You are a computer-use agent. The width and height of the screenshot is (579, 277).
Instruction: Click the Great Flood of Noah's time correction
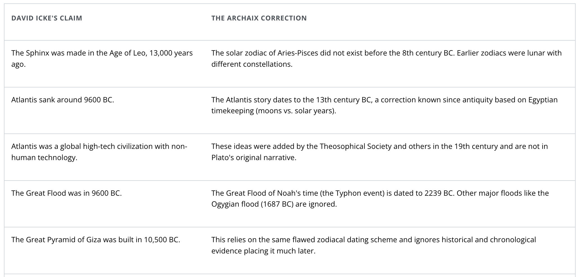pos(380,198)
